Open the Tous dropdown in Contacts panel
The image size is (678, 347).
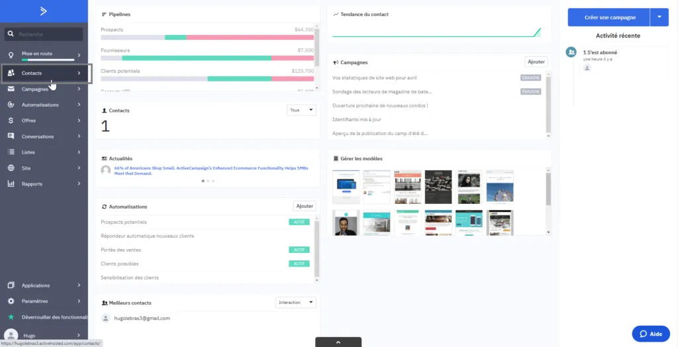[x=301, y=111]
